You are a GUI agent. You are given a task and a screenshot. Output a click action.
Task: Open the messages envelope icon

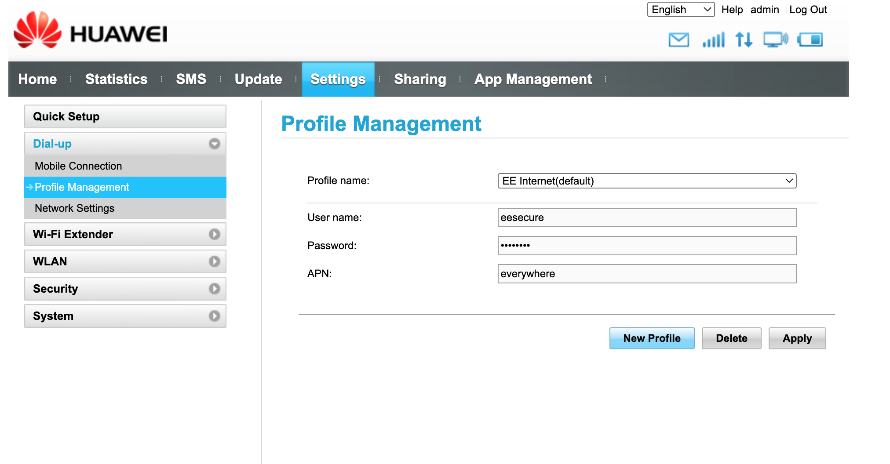point(678,40)
